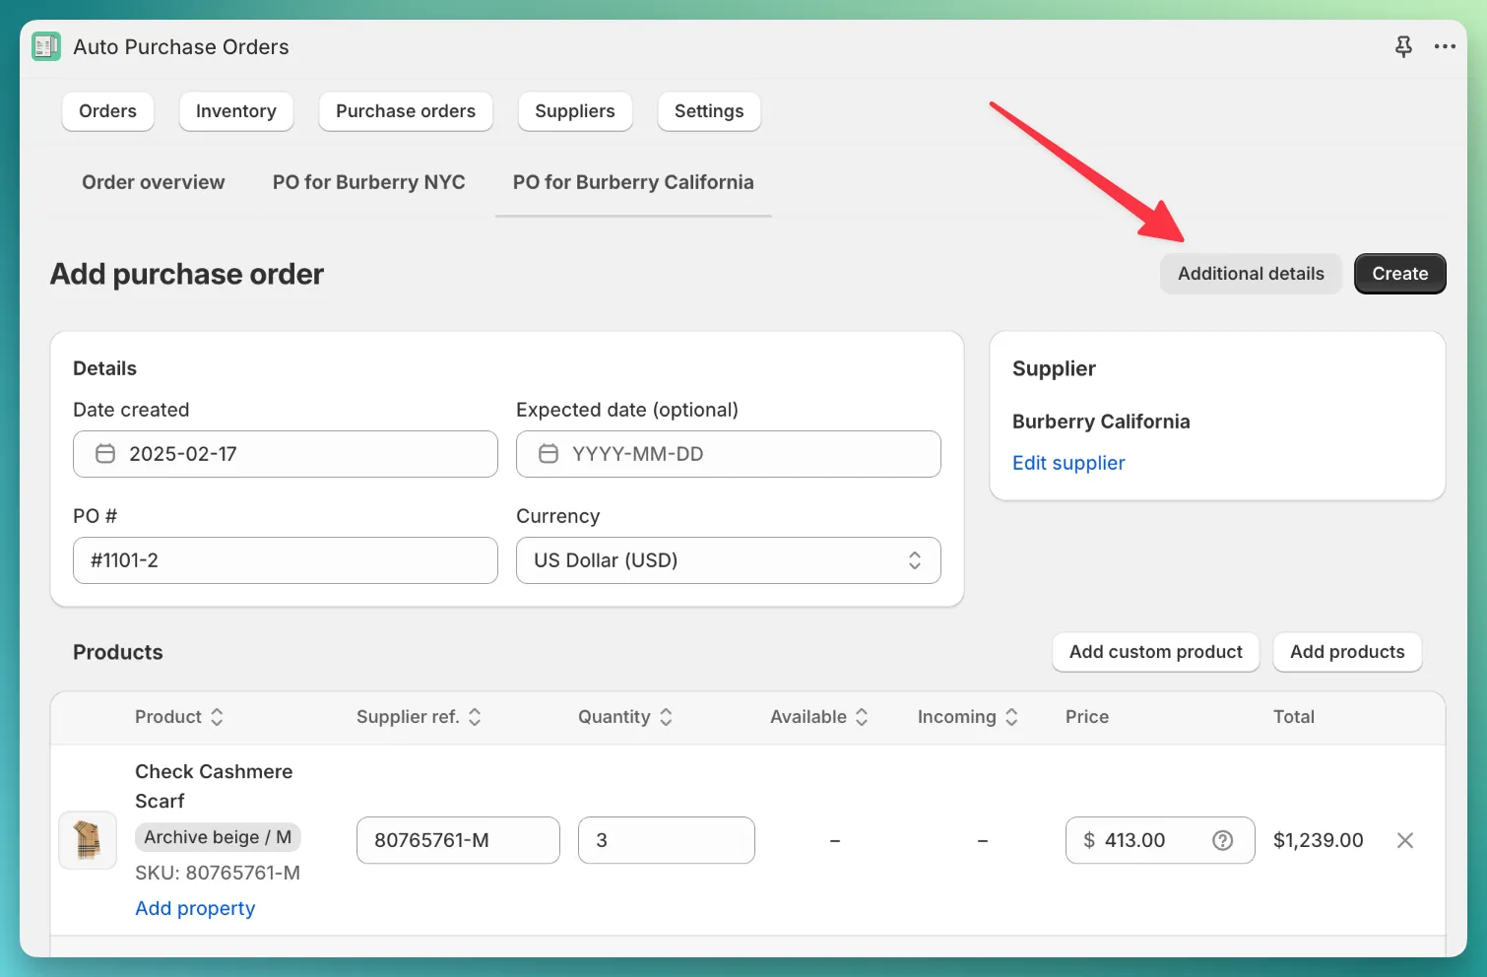Pin the app with the pin icon
The width and height of the screenshot is (1487, 977).
(1403, 46)
